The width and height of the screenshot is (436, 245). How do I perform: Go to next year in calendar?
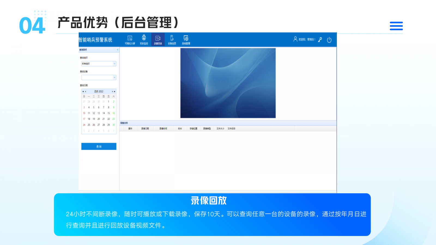point(114,91)
